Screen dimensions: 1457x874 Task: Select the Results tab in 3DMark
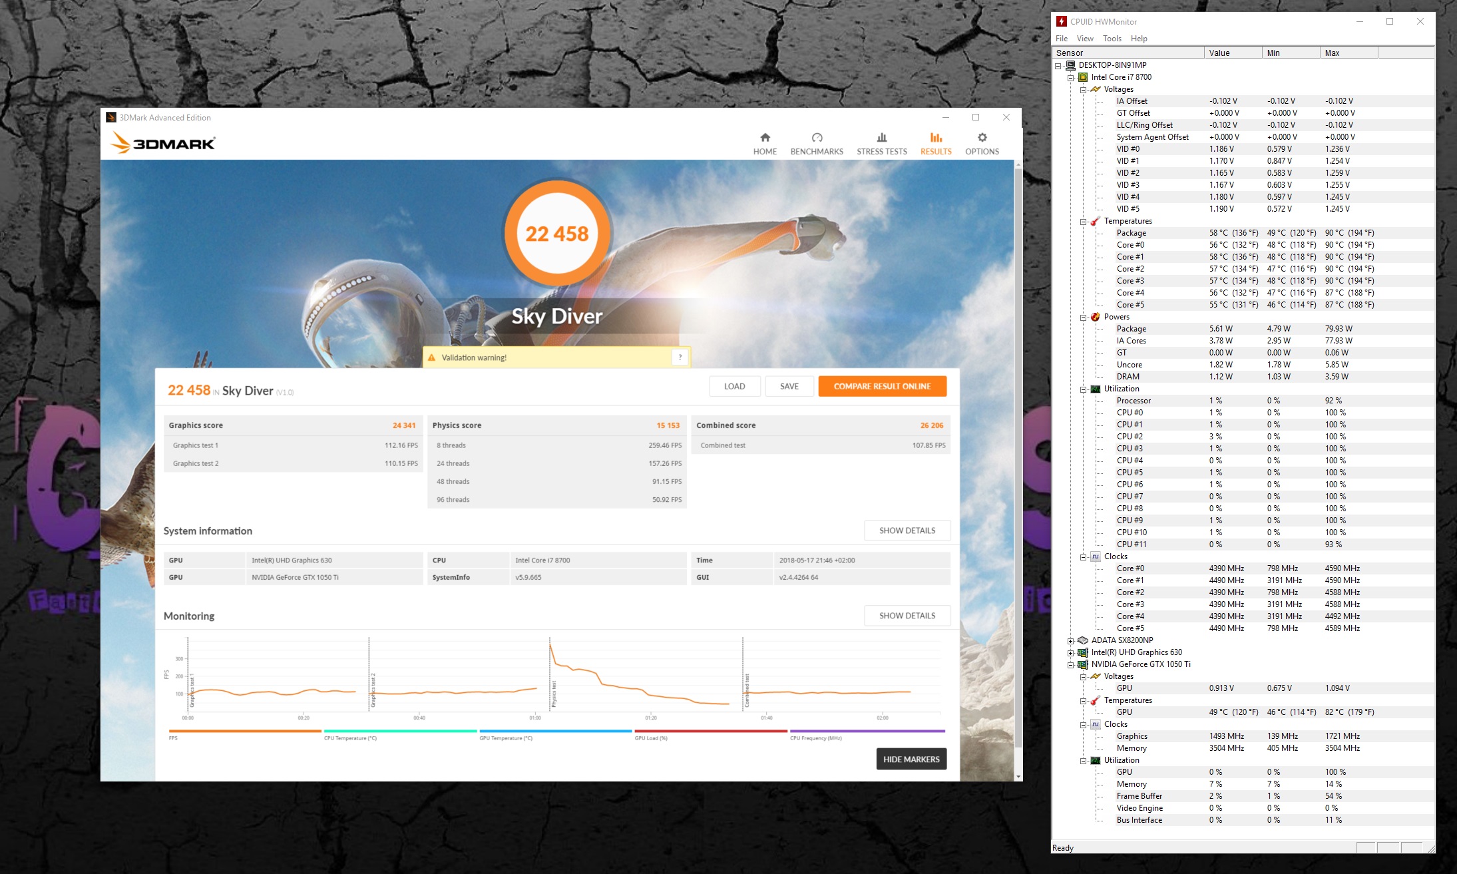(936, 144)
